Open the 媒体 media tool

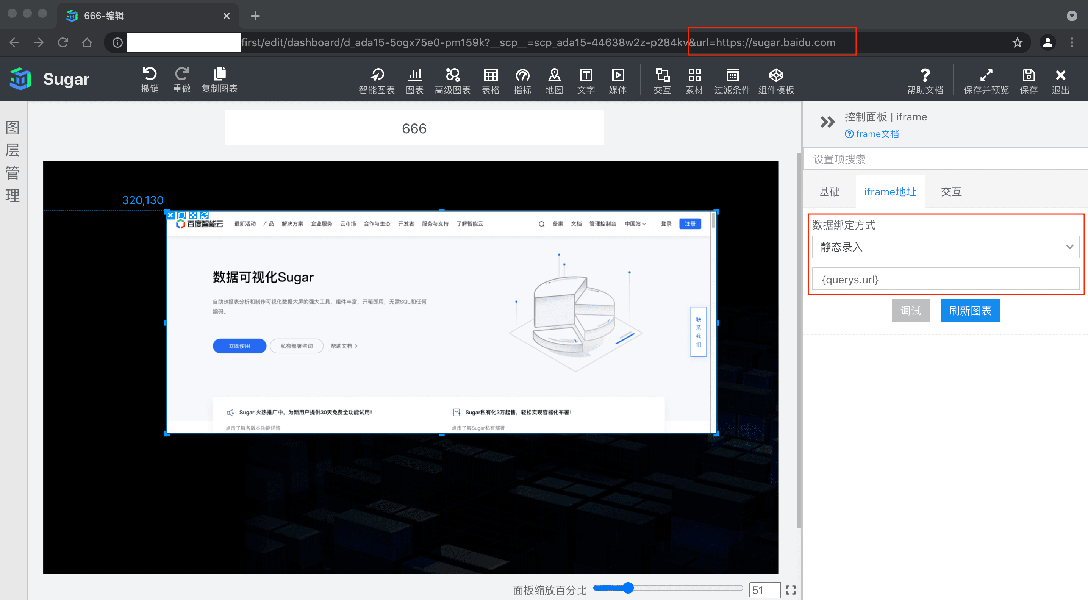618,81
